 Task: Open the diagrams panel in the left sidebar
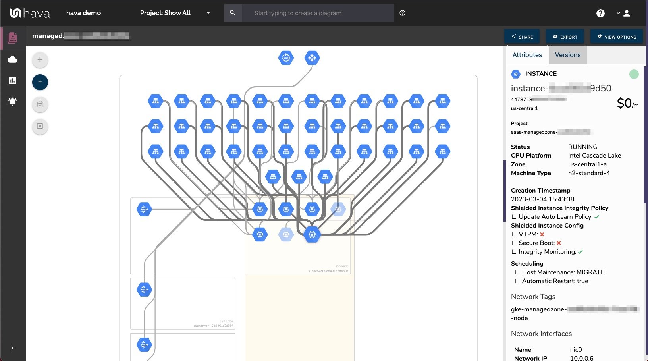(x=12, y=38)
